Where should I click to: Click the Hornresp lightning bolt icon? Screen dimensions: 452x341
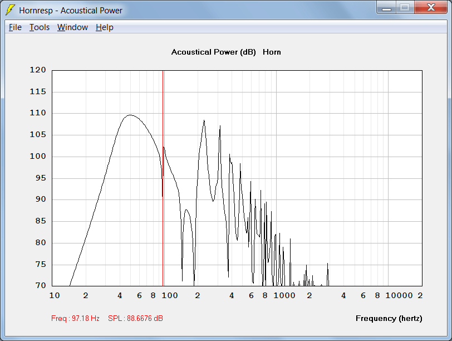[11, 10]
